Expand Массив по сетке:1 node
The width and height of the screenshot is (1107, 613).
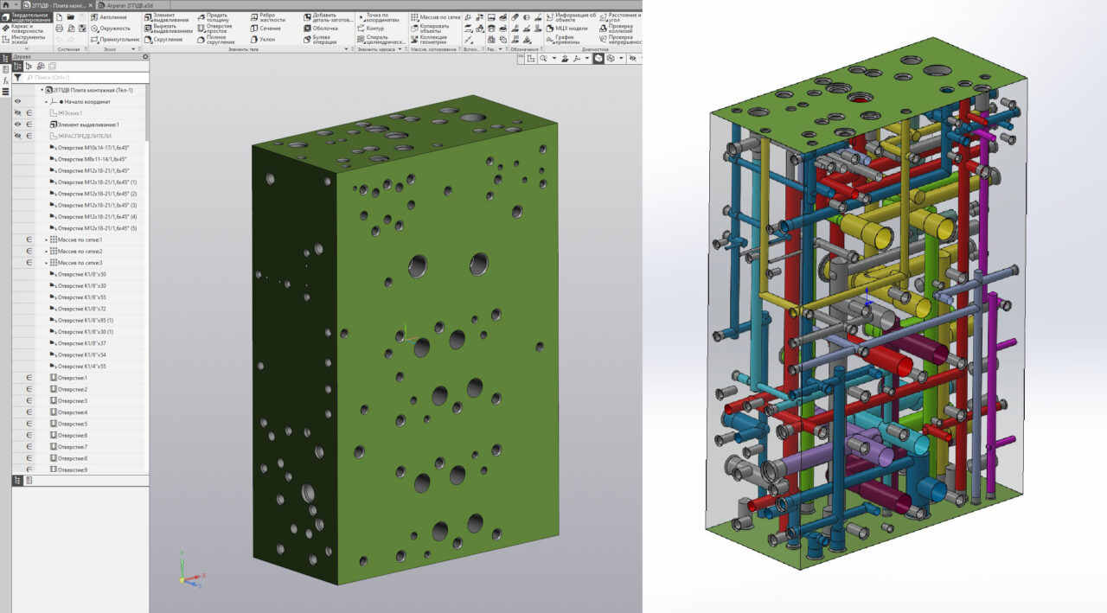point(47,239)
